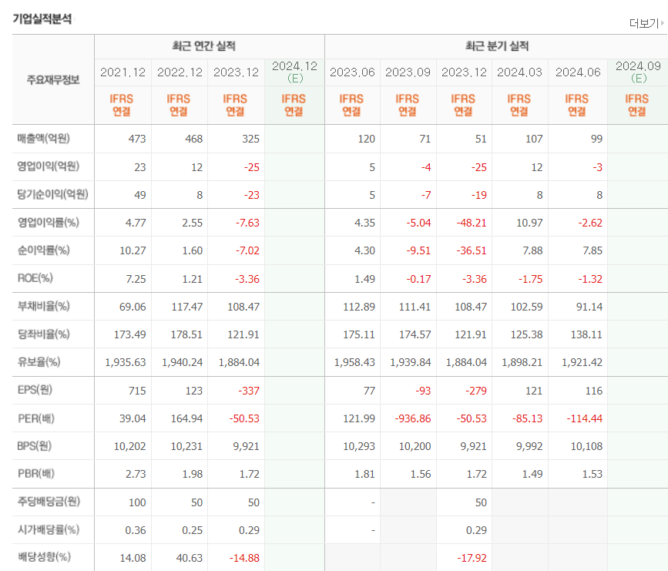Click the 107 quarterly revenue value

coord(534,139)
